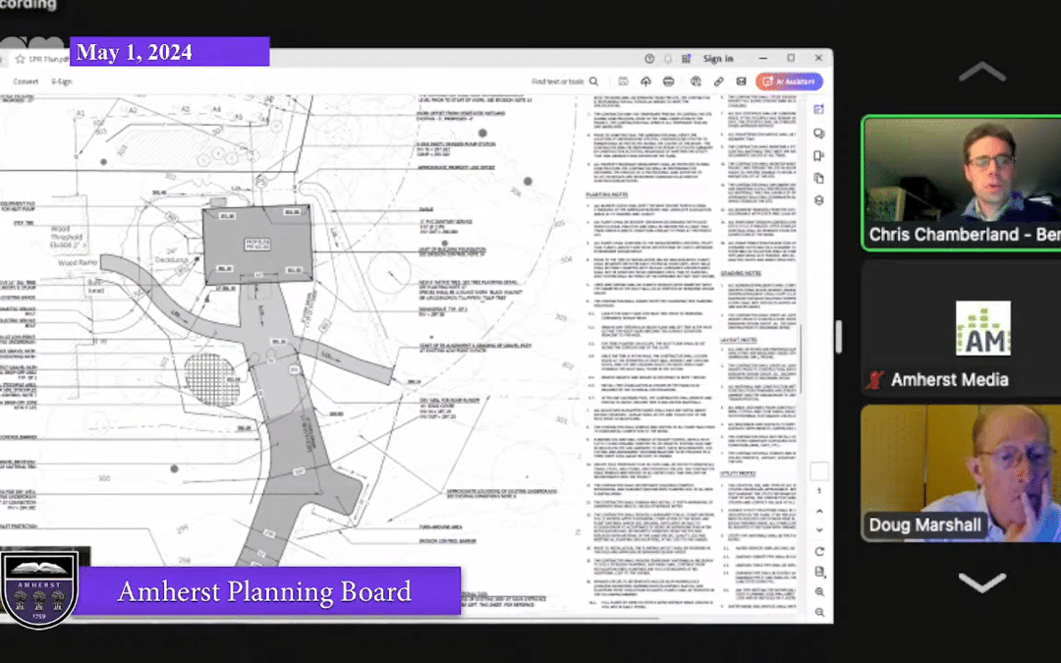This screenshot has height=663, width=1061.
Task: Open the page display options icon
Action: pyautogui.click(x=819, y=572)
